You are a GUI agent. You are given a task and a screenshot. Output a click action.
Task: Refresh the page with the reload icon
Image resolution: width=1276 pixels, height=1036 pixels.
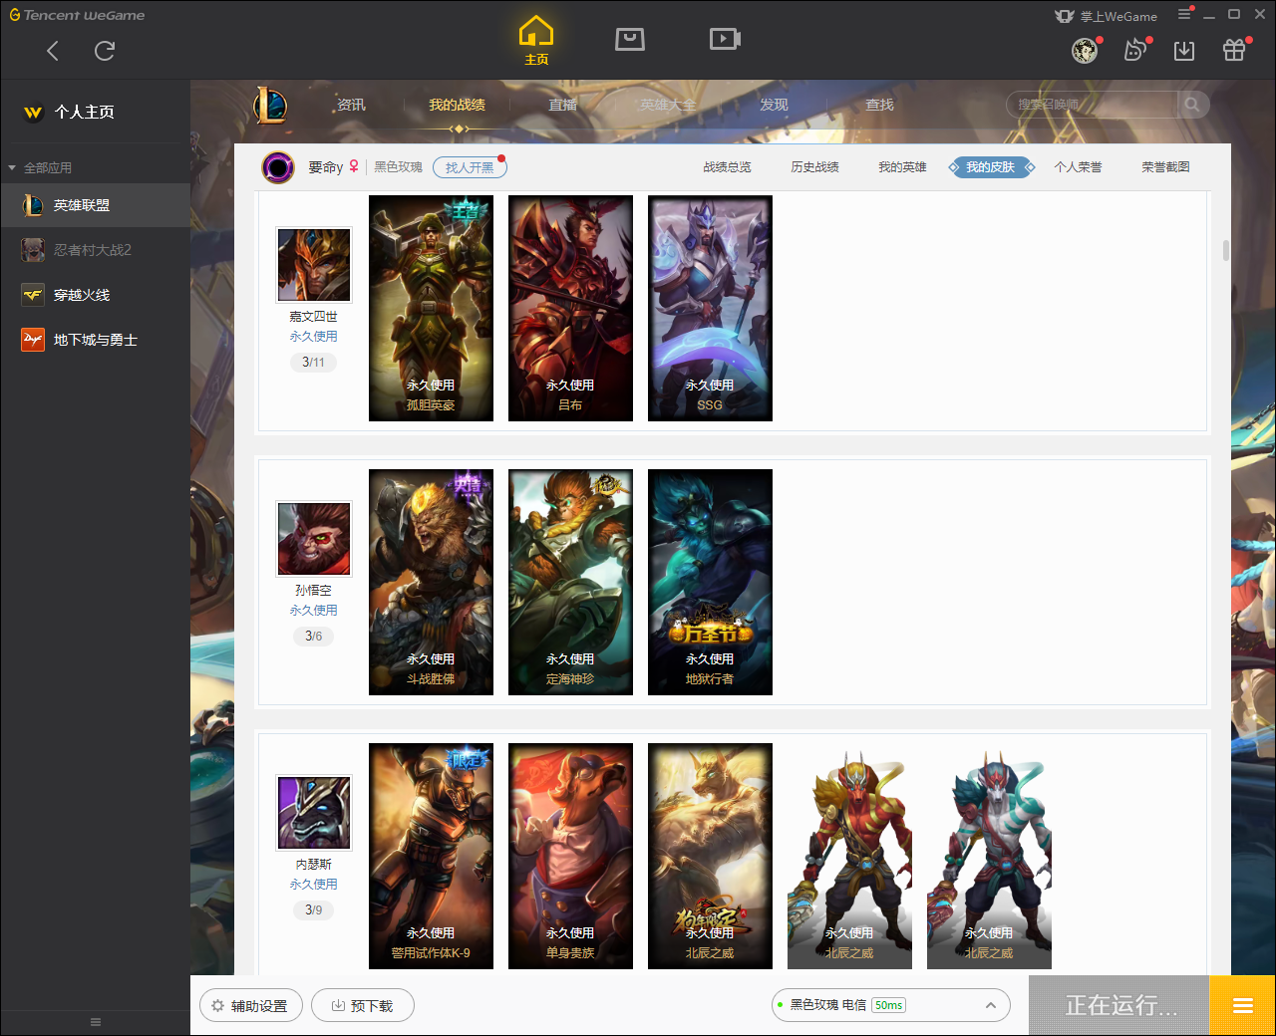coord(105,51)
